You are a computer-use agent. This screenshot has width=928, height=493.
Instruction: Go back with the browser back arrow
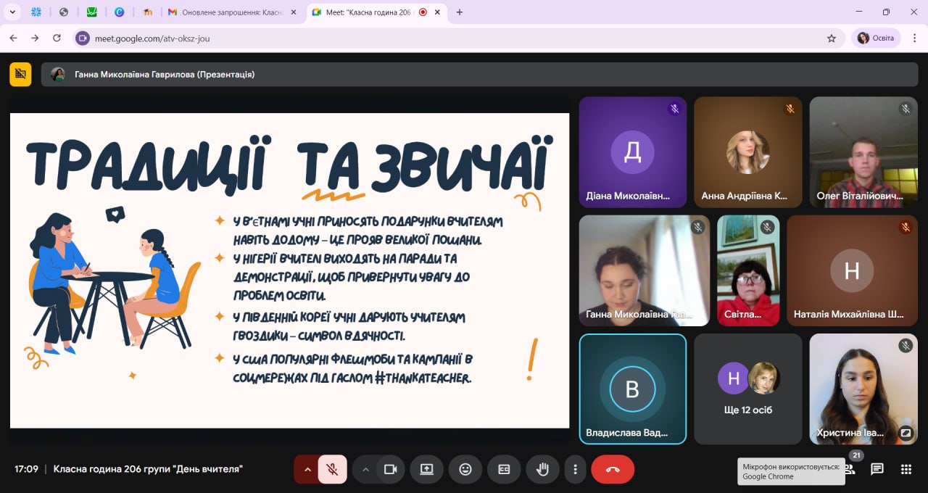click(13, 38)
